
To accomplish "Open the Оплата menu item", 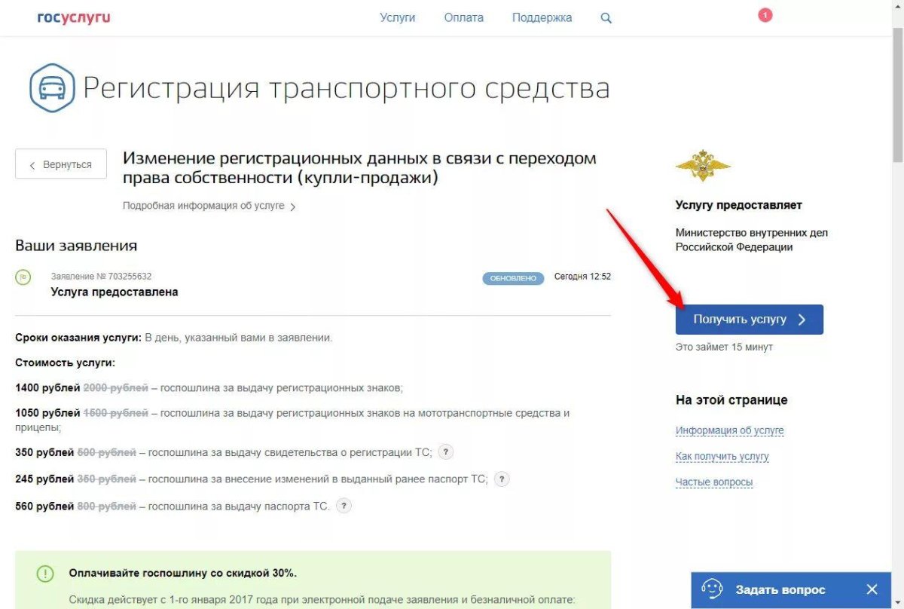I will [x=463, y=17].
